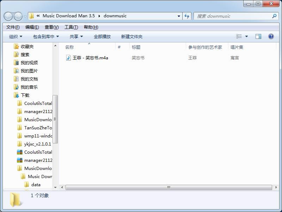Open the recent locations dropdown beside the nav arrows
Screen dimensions: 282x212
coord(25,16)
